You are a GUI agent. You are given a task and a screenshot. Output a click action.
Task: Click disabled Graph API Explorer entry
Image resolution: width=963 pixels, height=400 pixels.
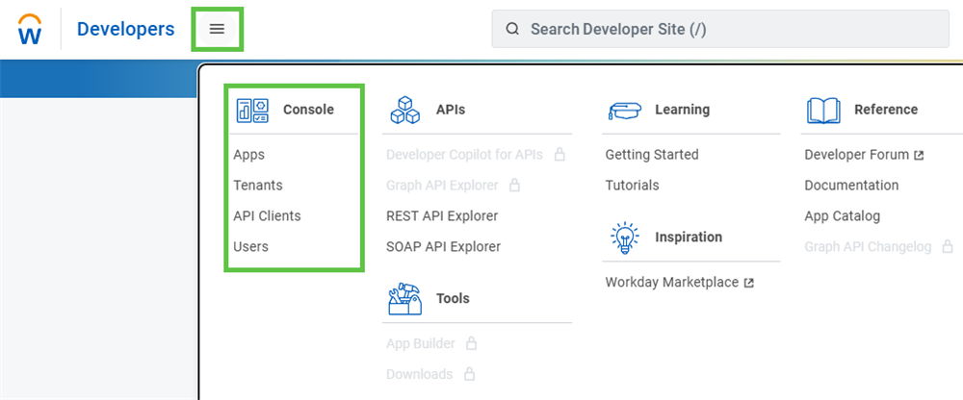coord(442,186)
